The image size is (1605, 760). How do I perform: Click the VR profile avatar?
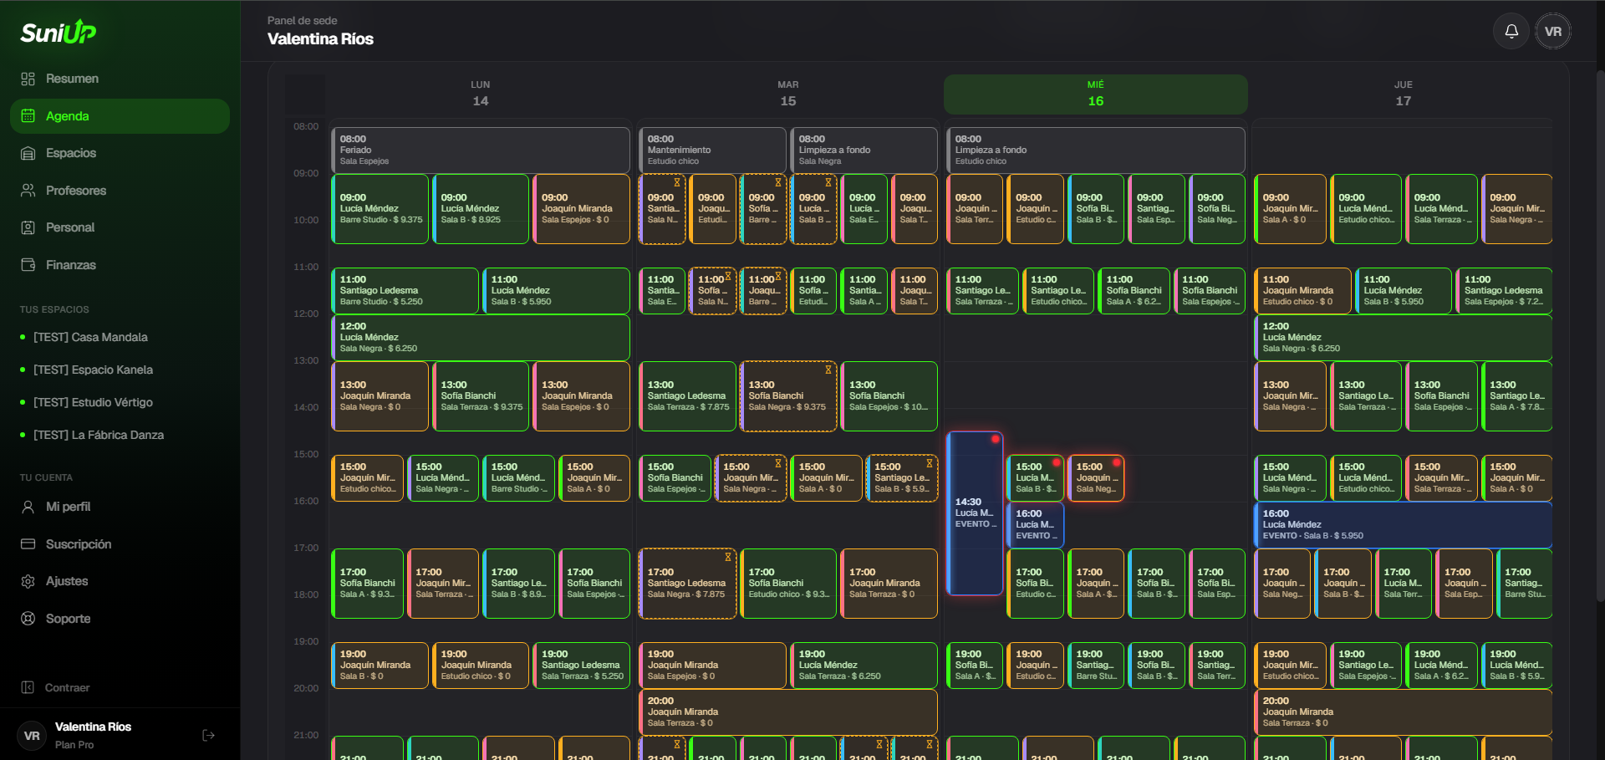coord(1553,31)
